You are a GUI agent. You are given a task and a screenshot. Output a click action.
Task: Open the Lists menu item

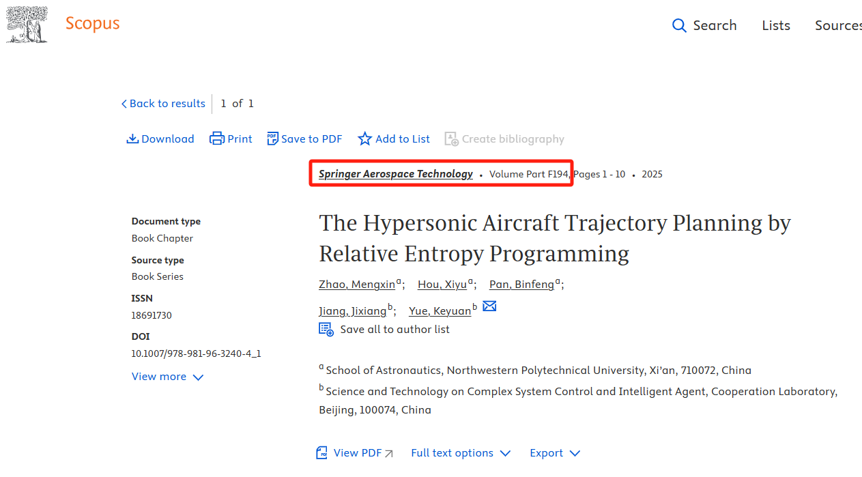pos(776,26)
